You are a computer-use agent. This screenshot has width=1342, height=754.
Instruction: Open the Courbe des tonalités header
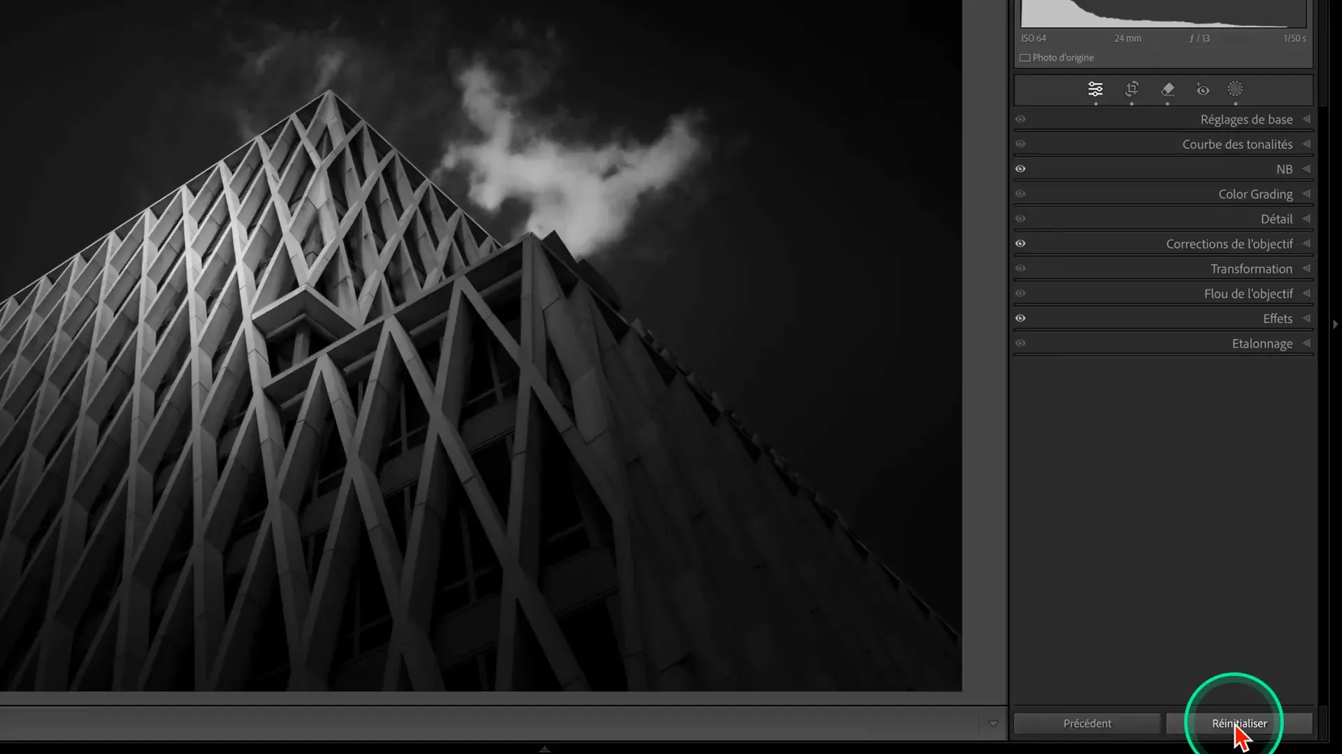[x=1163, y=145]
